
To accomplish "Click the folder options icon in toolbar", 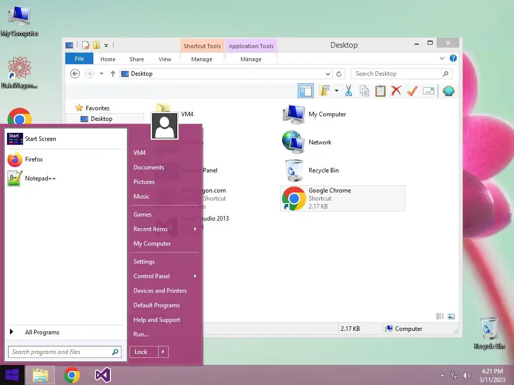I will [325, 91].
